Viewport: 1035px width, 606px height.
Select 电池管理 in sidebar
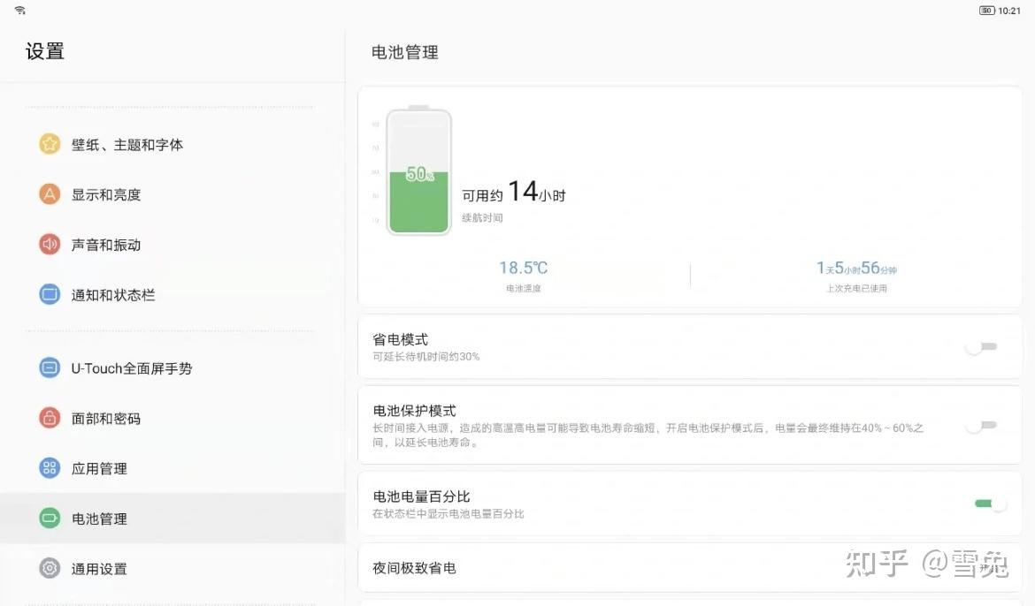click(x=172, y=519)
